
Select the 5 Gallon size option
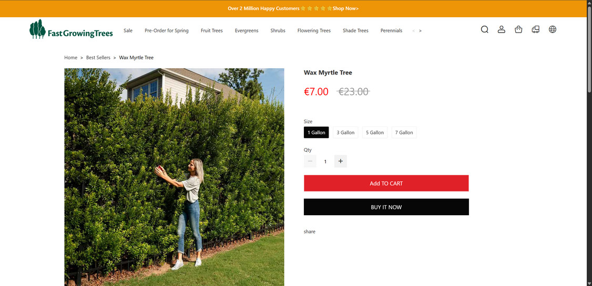(375, 133)
